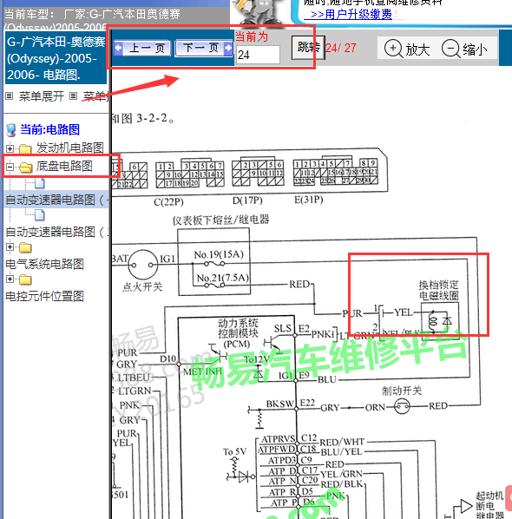The height and width of the screenshot is (519, 512).
Task: Click the second menu collapse icon next to 菜单
Action: click(x=73, y=96)
